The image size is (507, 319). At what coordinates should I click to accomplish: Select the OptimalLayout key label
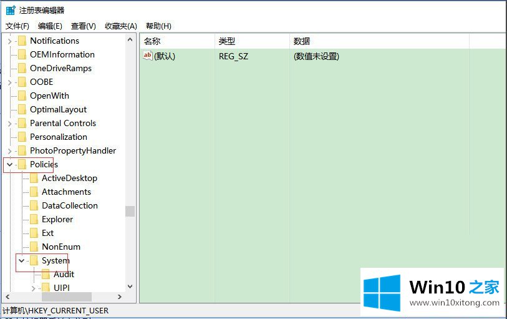click(58, 109)
